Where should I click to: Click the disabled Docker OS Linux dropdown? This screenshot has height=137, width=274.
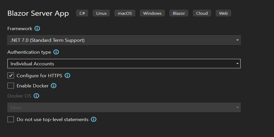[x=124, y=107]
